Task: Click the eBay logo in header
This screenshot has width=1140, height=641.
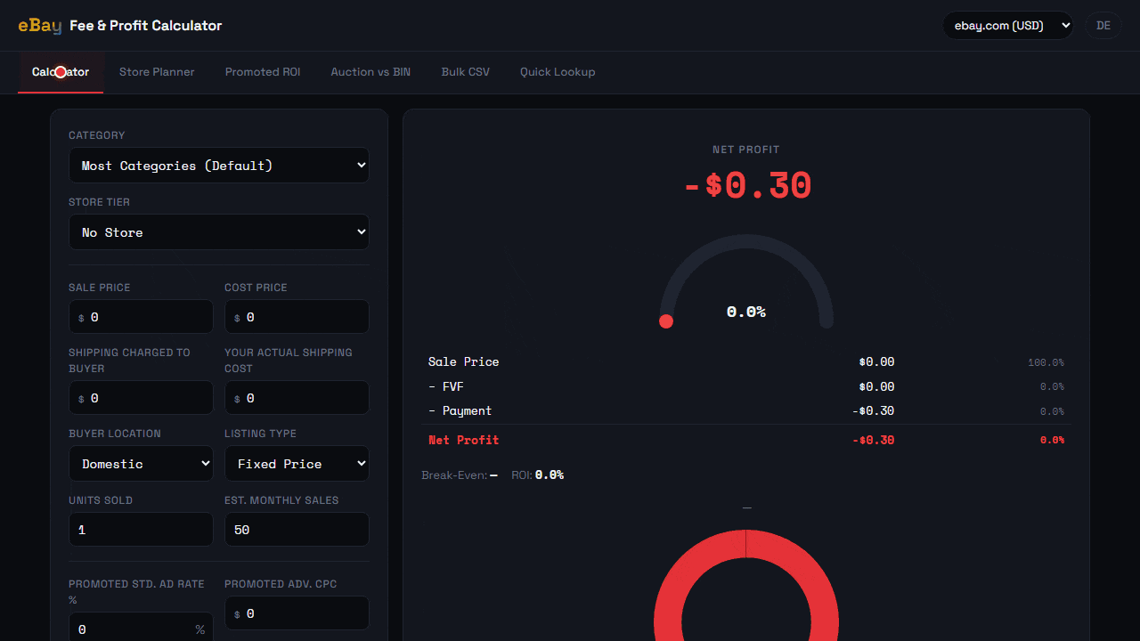Action: coord(39,26)
